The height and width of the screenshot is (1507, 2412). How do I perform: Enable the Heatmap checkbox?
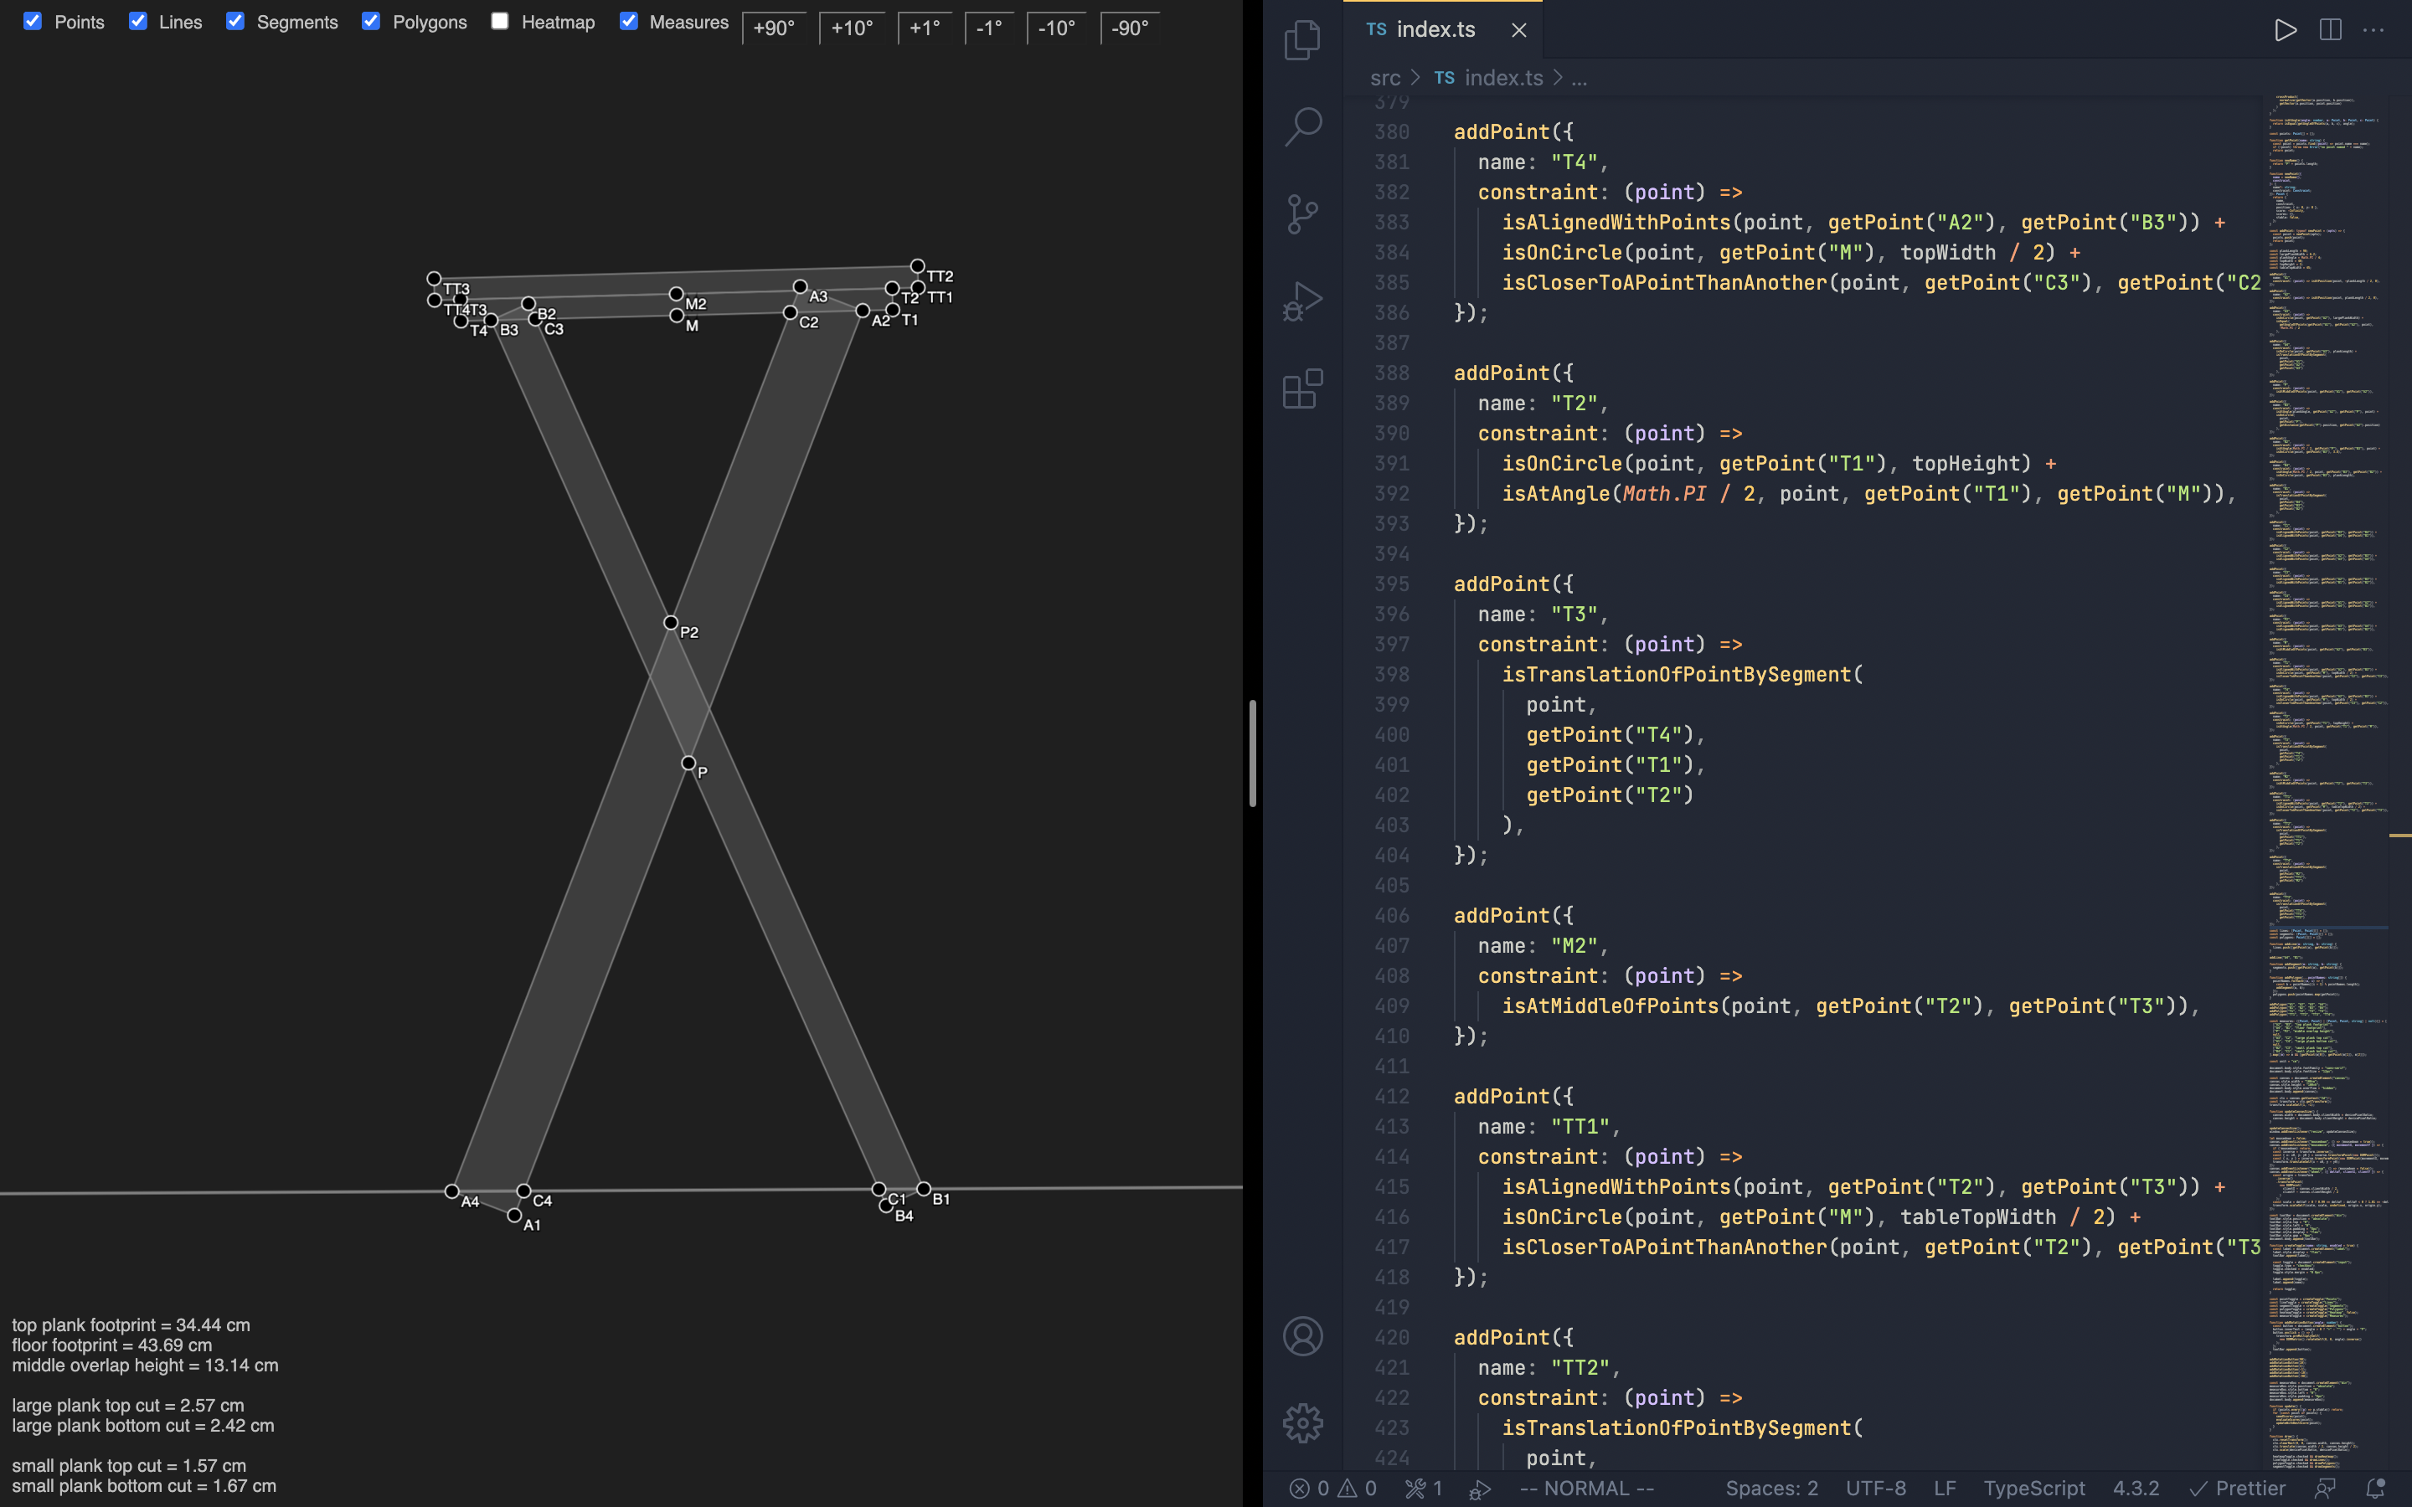click(x=500, y=21)
